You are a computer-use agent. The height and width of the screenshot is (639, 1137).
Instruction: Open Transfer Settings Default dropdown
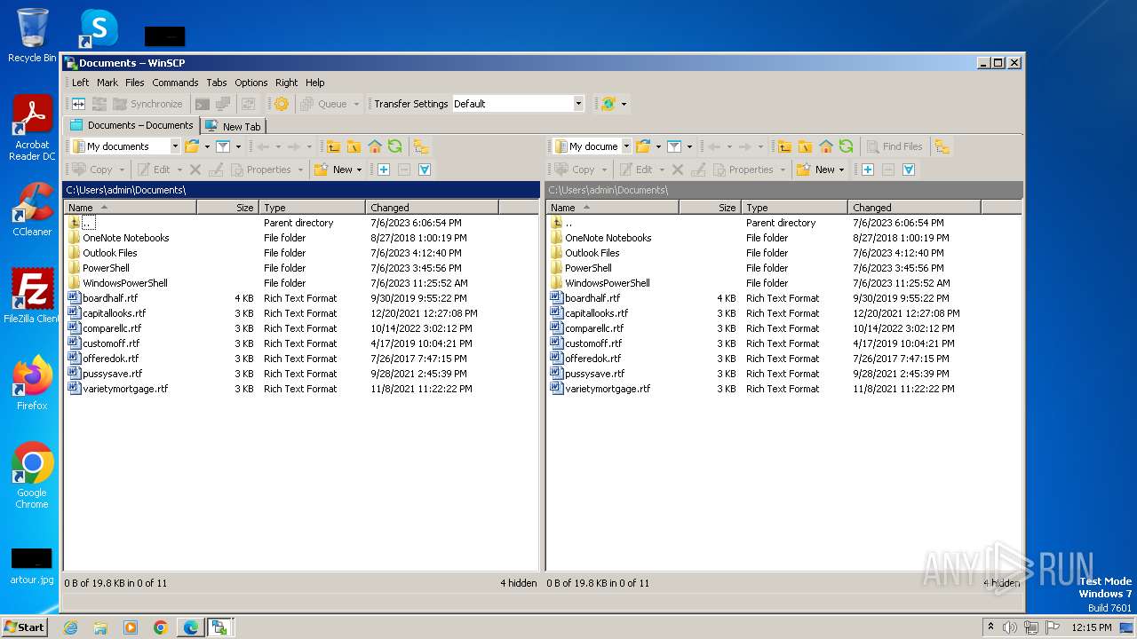pos(578,104)
